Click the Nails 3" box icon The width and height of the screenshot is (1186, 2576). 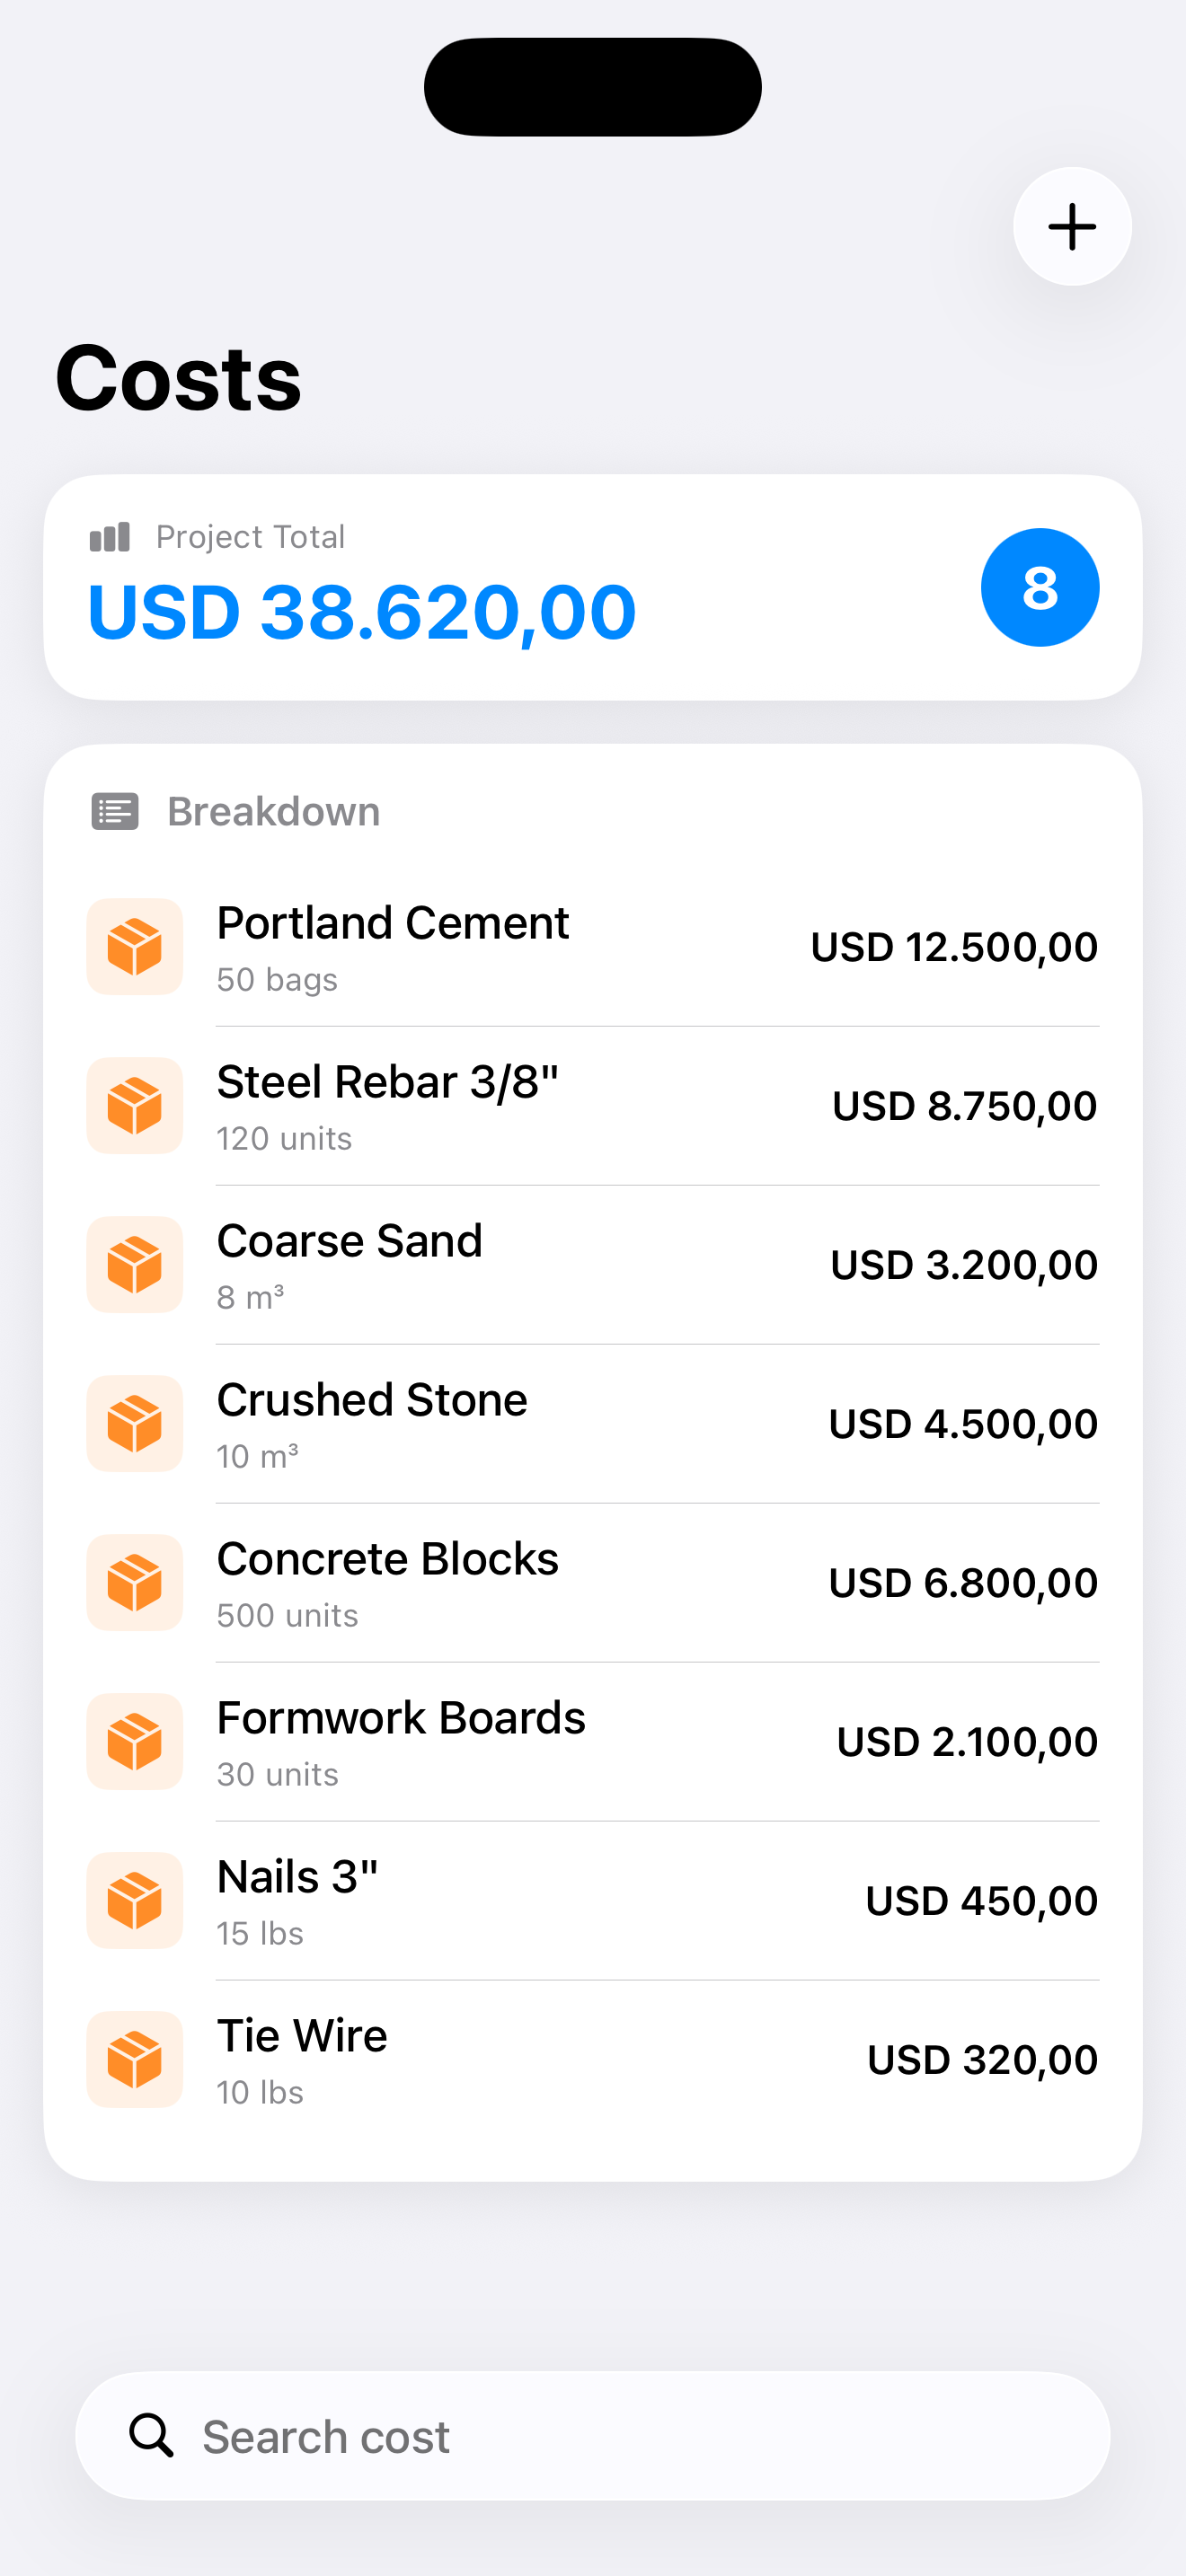coord(135,1901)
